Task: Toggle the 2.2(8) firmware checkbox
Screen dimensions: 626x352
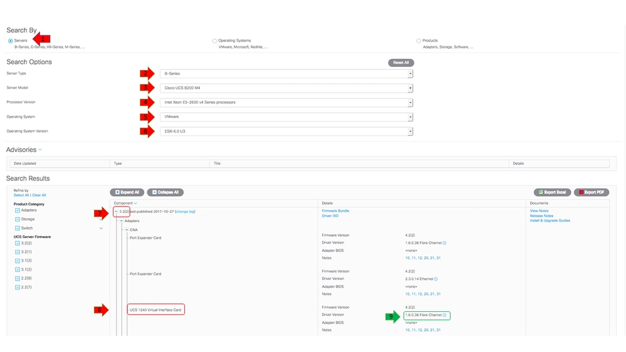Action: pyautogui.click(x=17, y=278)
